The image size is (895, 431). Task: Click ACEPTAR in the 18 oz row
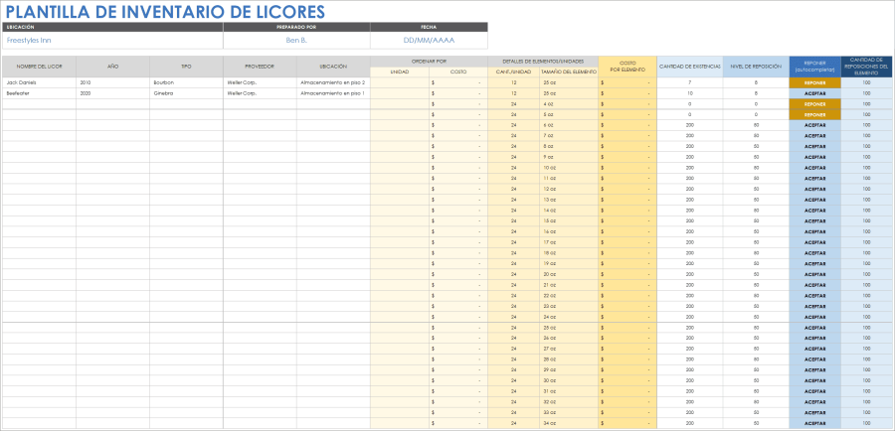point(815,253)
